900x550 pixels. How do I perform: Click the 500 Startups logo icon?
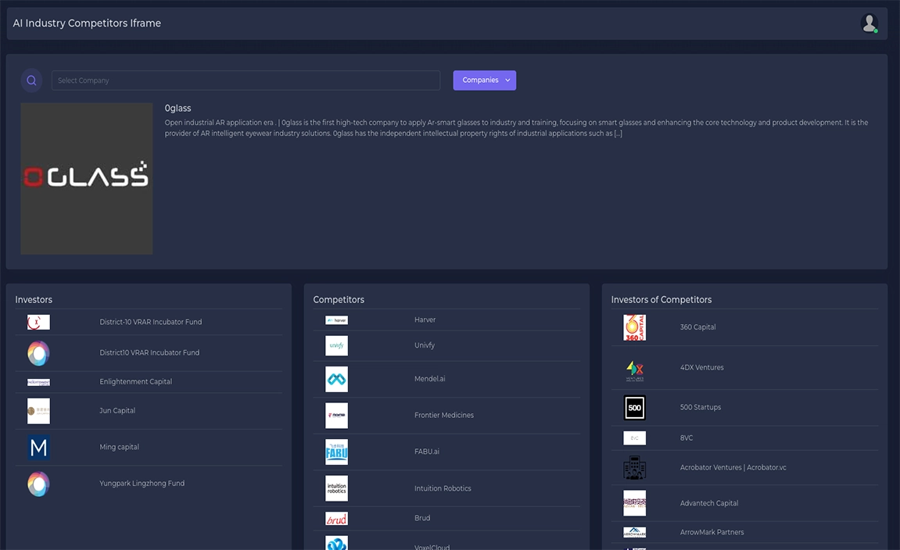pyautogui.click(x=634, y=408)
